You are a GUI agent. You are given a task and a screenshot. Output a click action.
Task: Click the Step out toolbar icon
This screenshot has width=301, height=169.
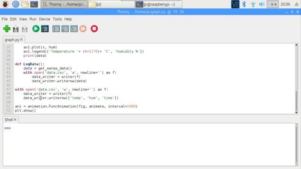coord(74,29)
